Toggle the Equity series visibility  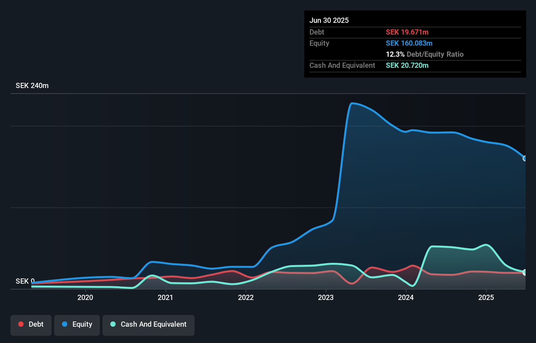point(77,324)
